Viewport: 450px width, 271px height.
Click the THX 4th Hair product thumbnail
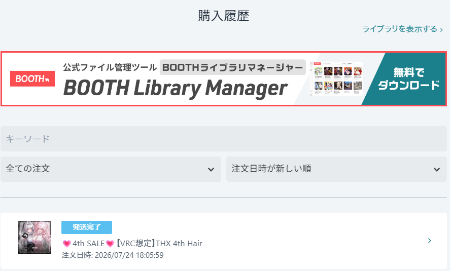(x=34, y=237)
